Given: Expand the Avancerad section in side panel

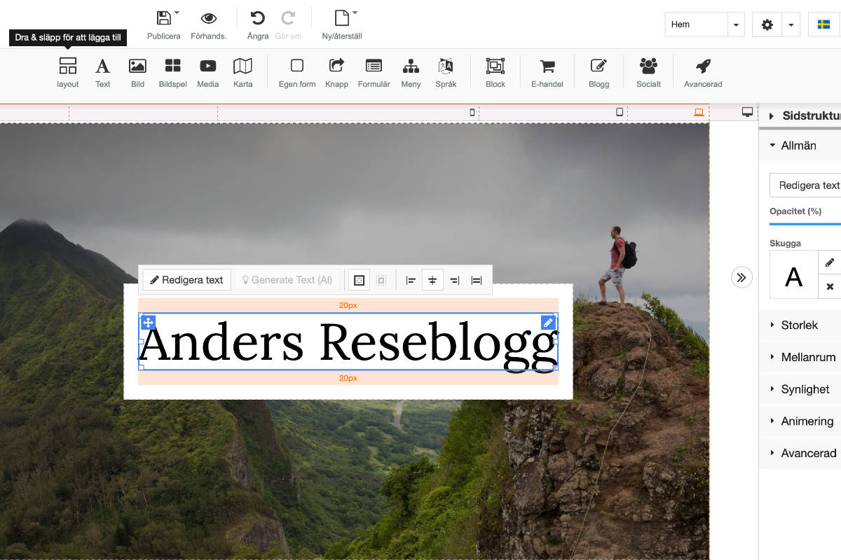Looking at the screenshot, I should tap(800, 453).
